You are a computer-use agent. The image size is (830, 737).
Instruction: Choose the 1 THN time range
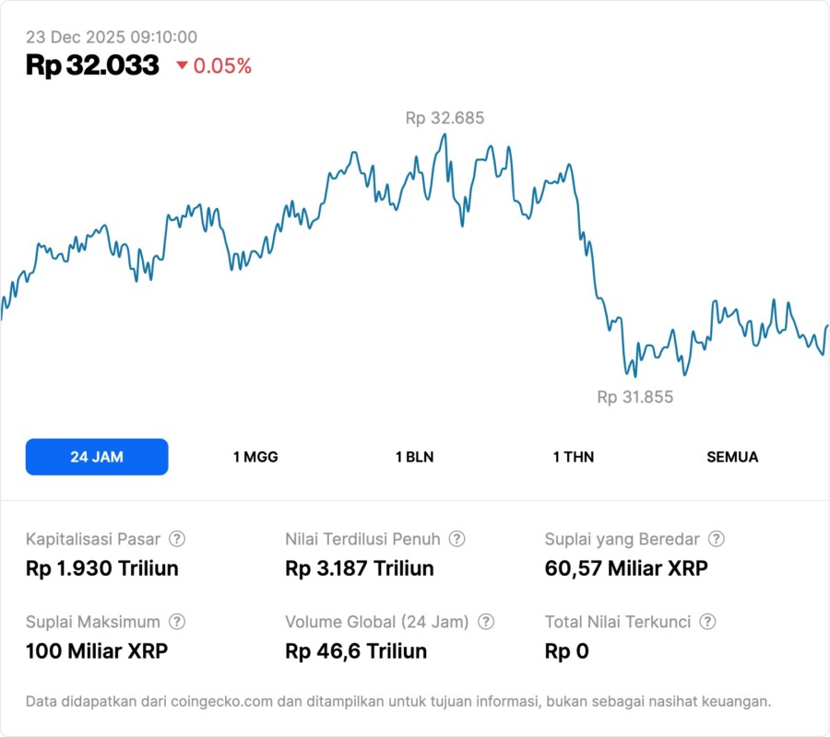pos(574,457)
